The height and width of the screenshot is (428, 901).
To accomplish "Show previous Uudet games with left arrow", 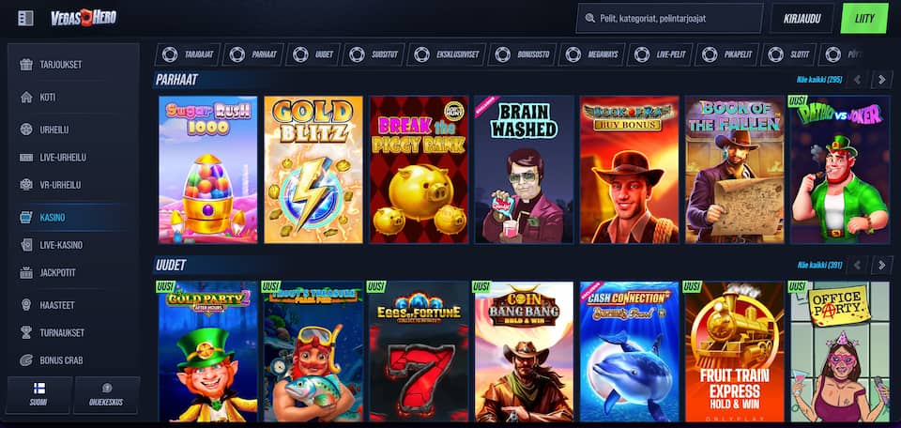I will tap(857, 266).
